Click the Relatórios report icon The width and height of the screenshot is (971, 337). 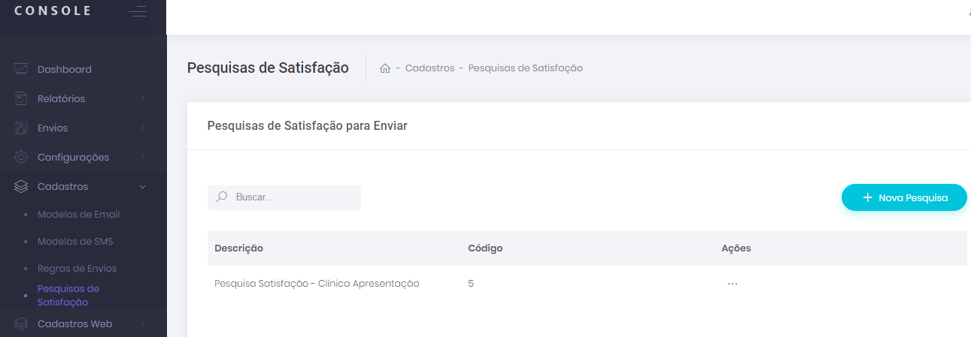(x=21, y=98)
